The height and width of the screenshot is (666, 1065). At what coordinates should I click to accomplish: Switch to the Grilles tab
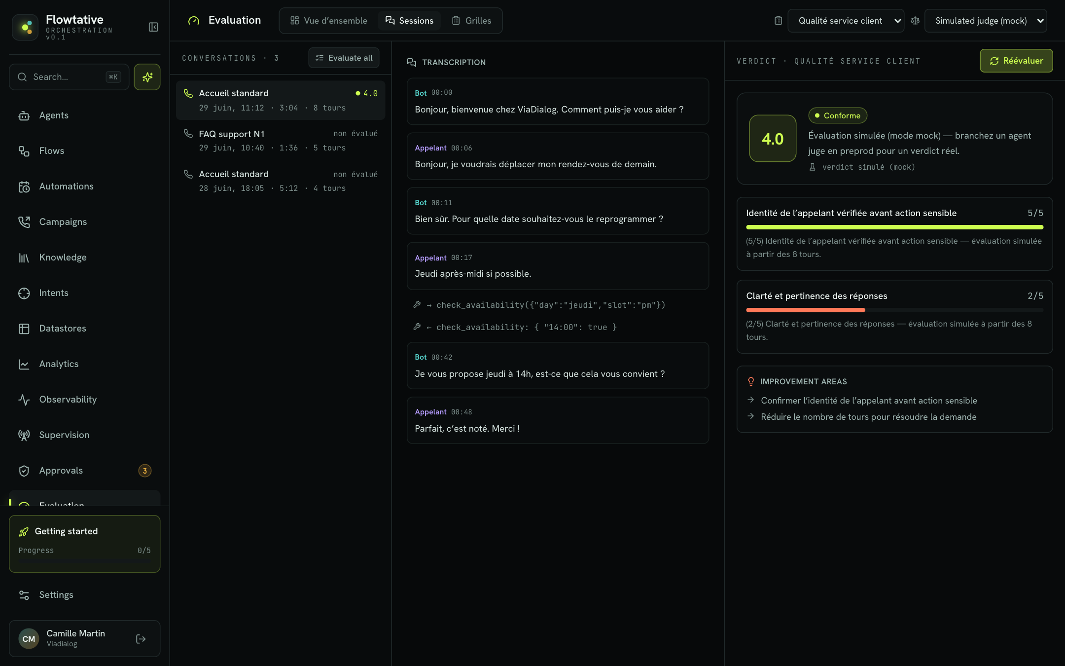[471, 21]
